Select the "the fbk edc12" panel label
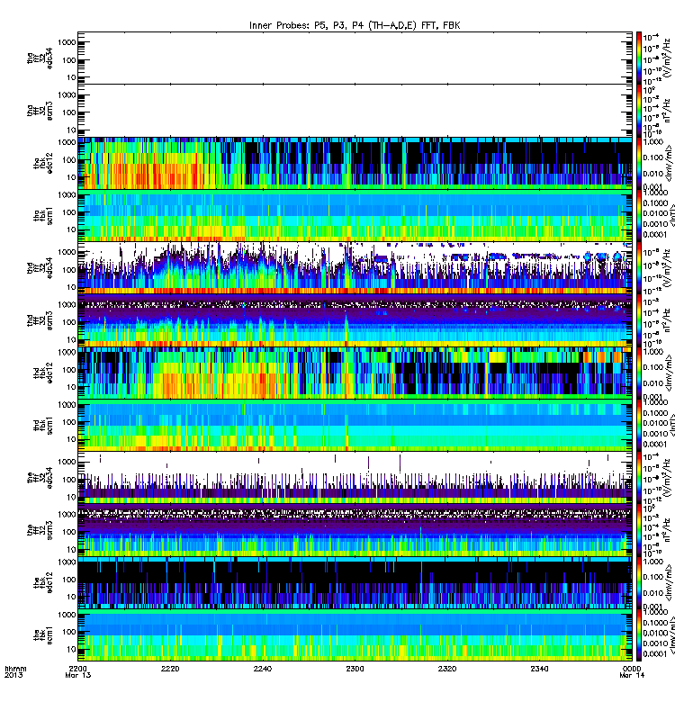This screenshot has height=720, width=675. (x=43, y=582)
